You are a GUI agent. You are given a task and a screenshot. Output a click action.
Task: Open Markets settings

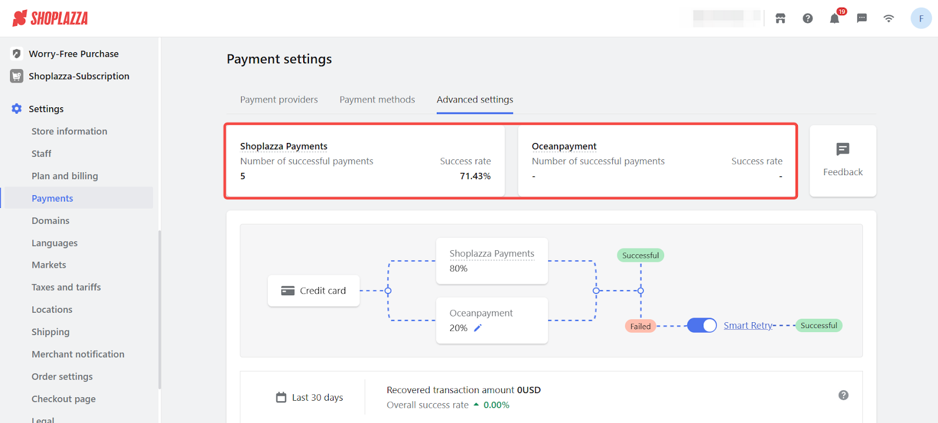coord(49,265)
